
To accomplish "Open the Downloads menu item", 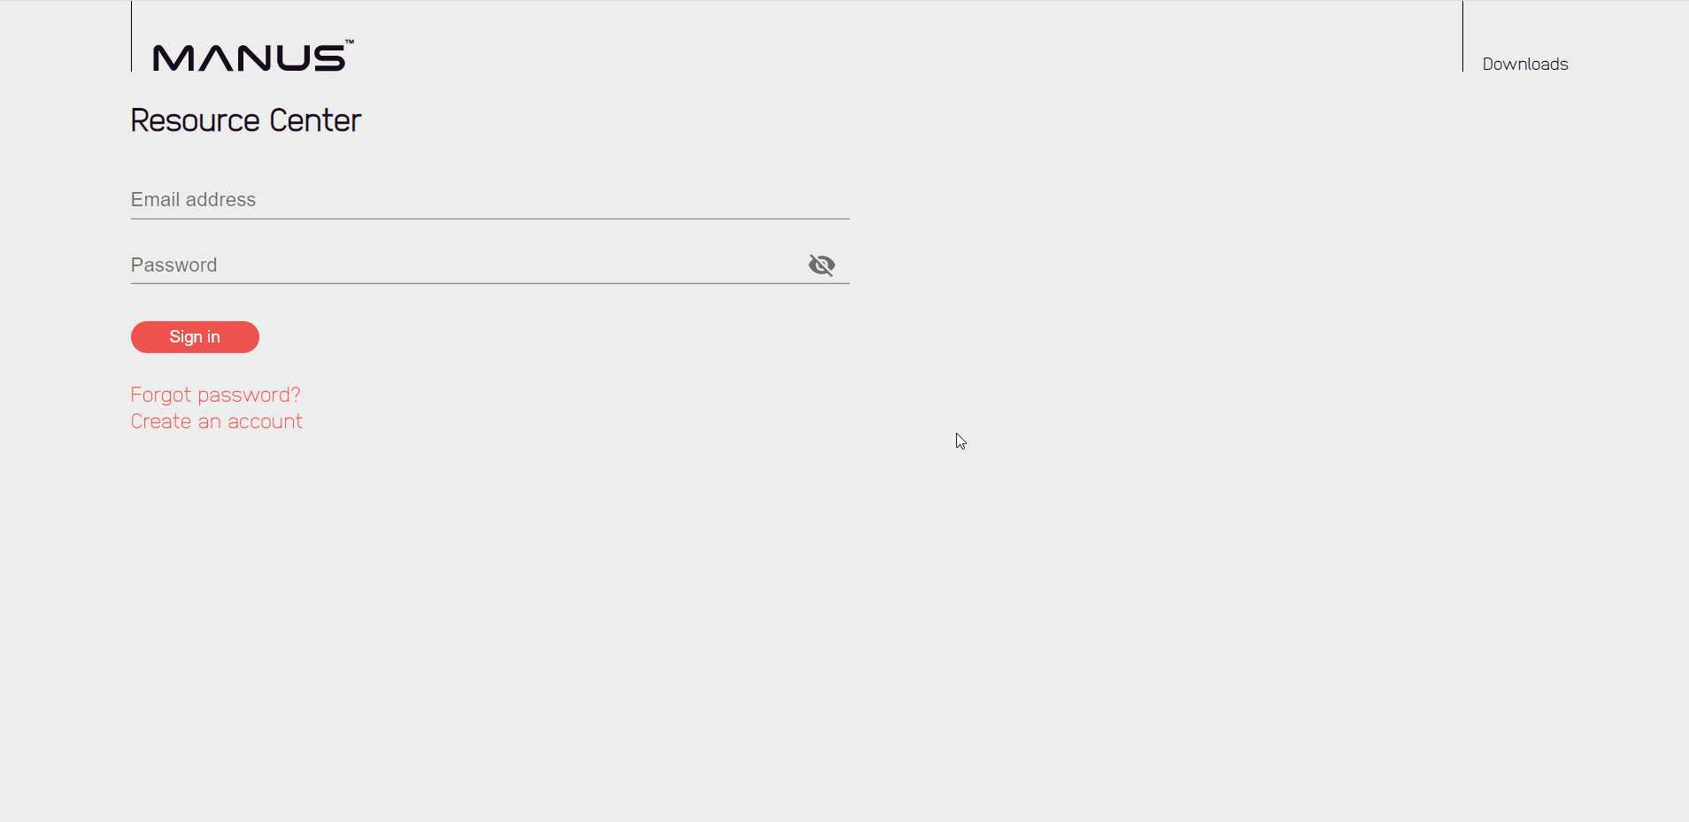I will [1525, 64].
